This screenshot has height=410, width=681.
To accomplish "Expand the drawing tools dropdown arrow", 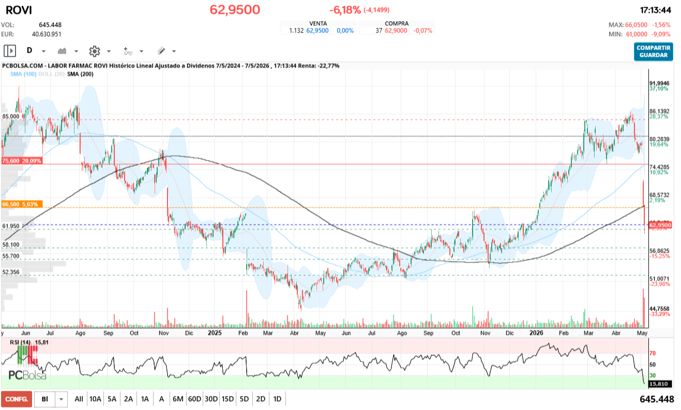I will pyautogui.click(x=174, y=51).
